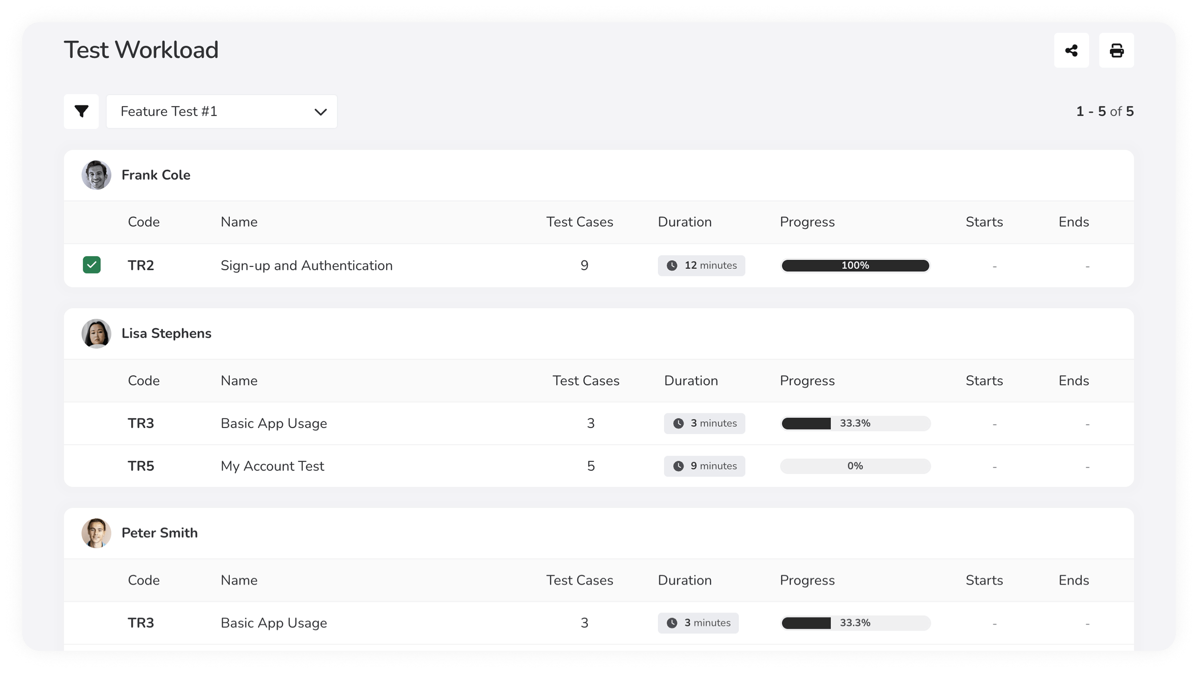Image resolution: width=1198 pixels, height=673 pixels.
Task: Click the 100% progress bar
Action: (855, 265)
